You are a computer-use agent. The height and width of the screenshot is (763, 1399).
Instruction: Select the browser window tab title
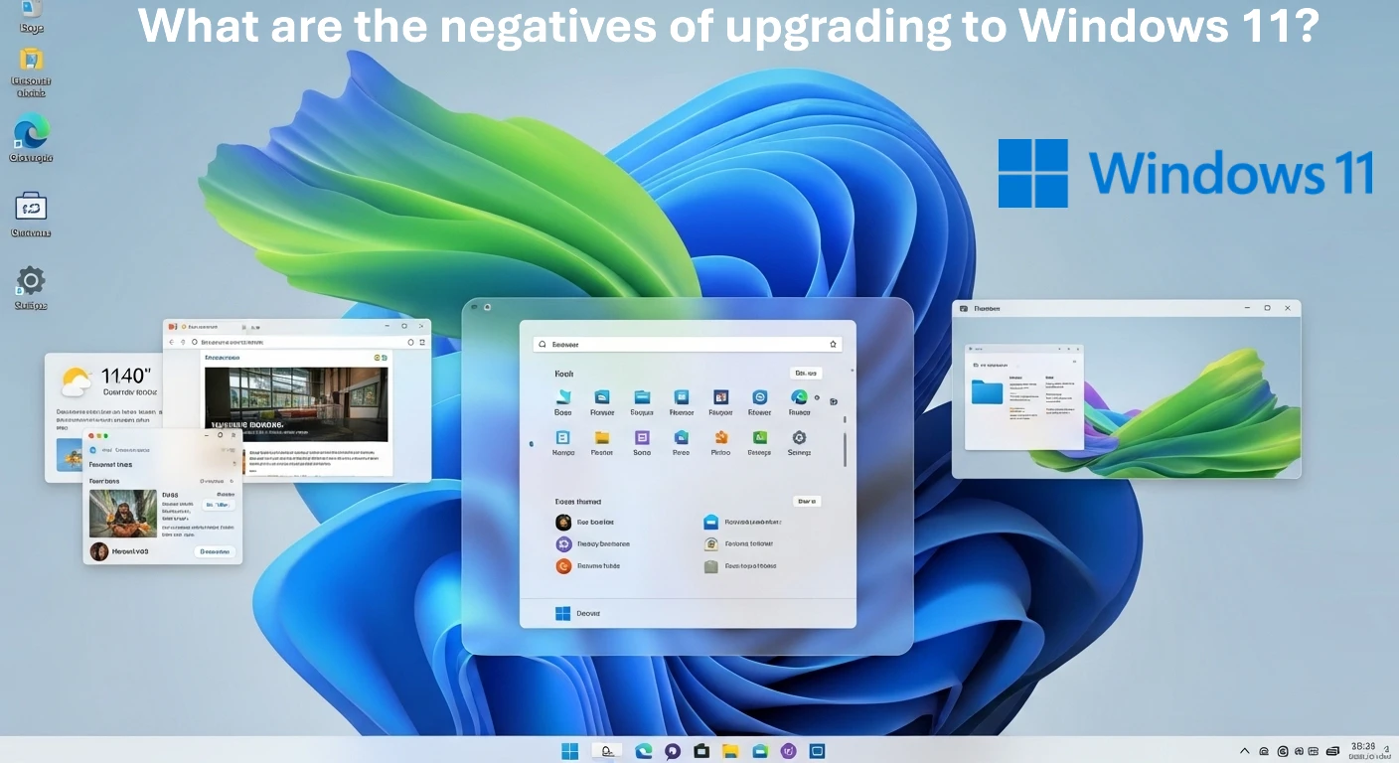[203, 326]
